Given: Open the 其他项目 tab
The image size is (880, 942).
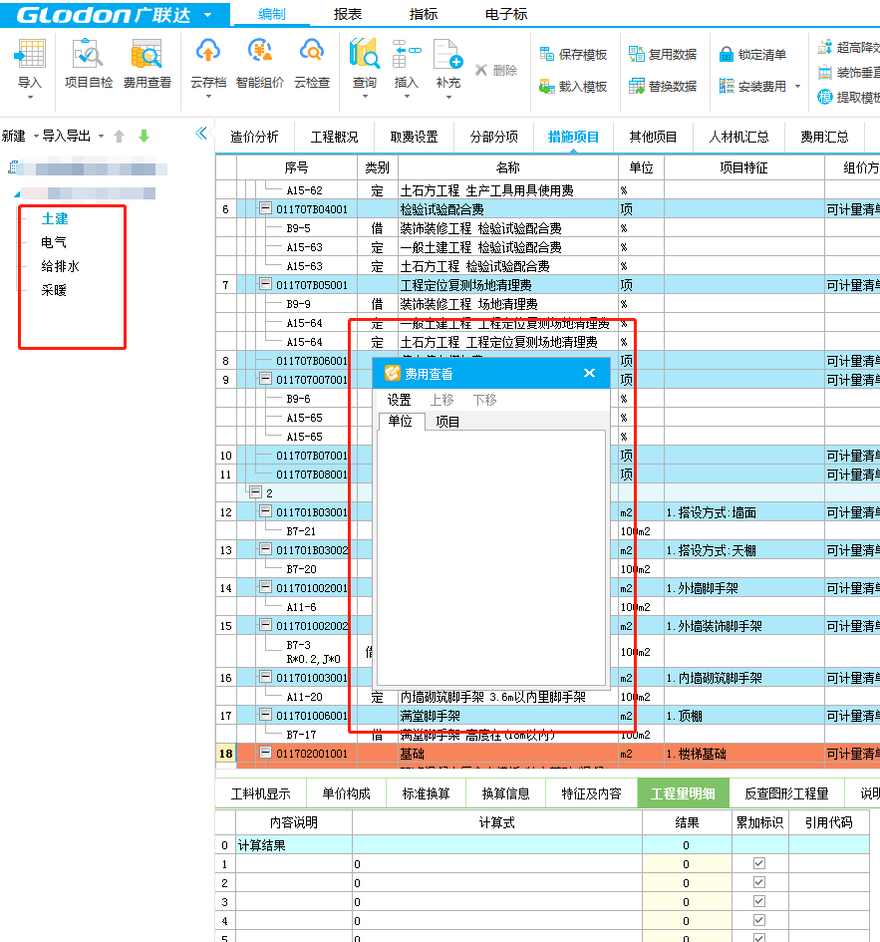Looking at the screenshot, I should 653,137.
